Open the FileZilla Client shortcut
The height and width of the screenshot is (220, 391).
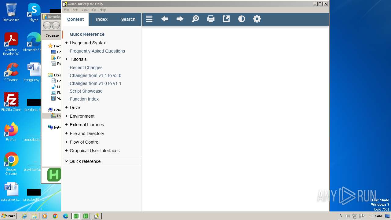pos(11,102)
